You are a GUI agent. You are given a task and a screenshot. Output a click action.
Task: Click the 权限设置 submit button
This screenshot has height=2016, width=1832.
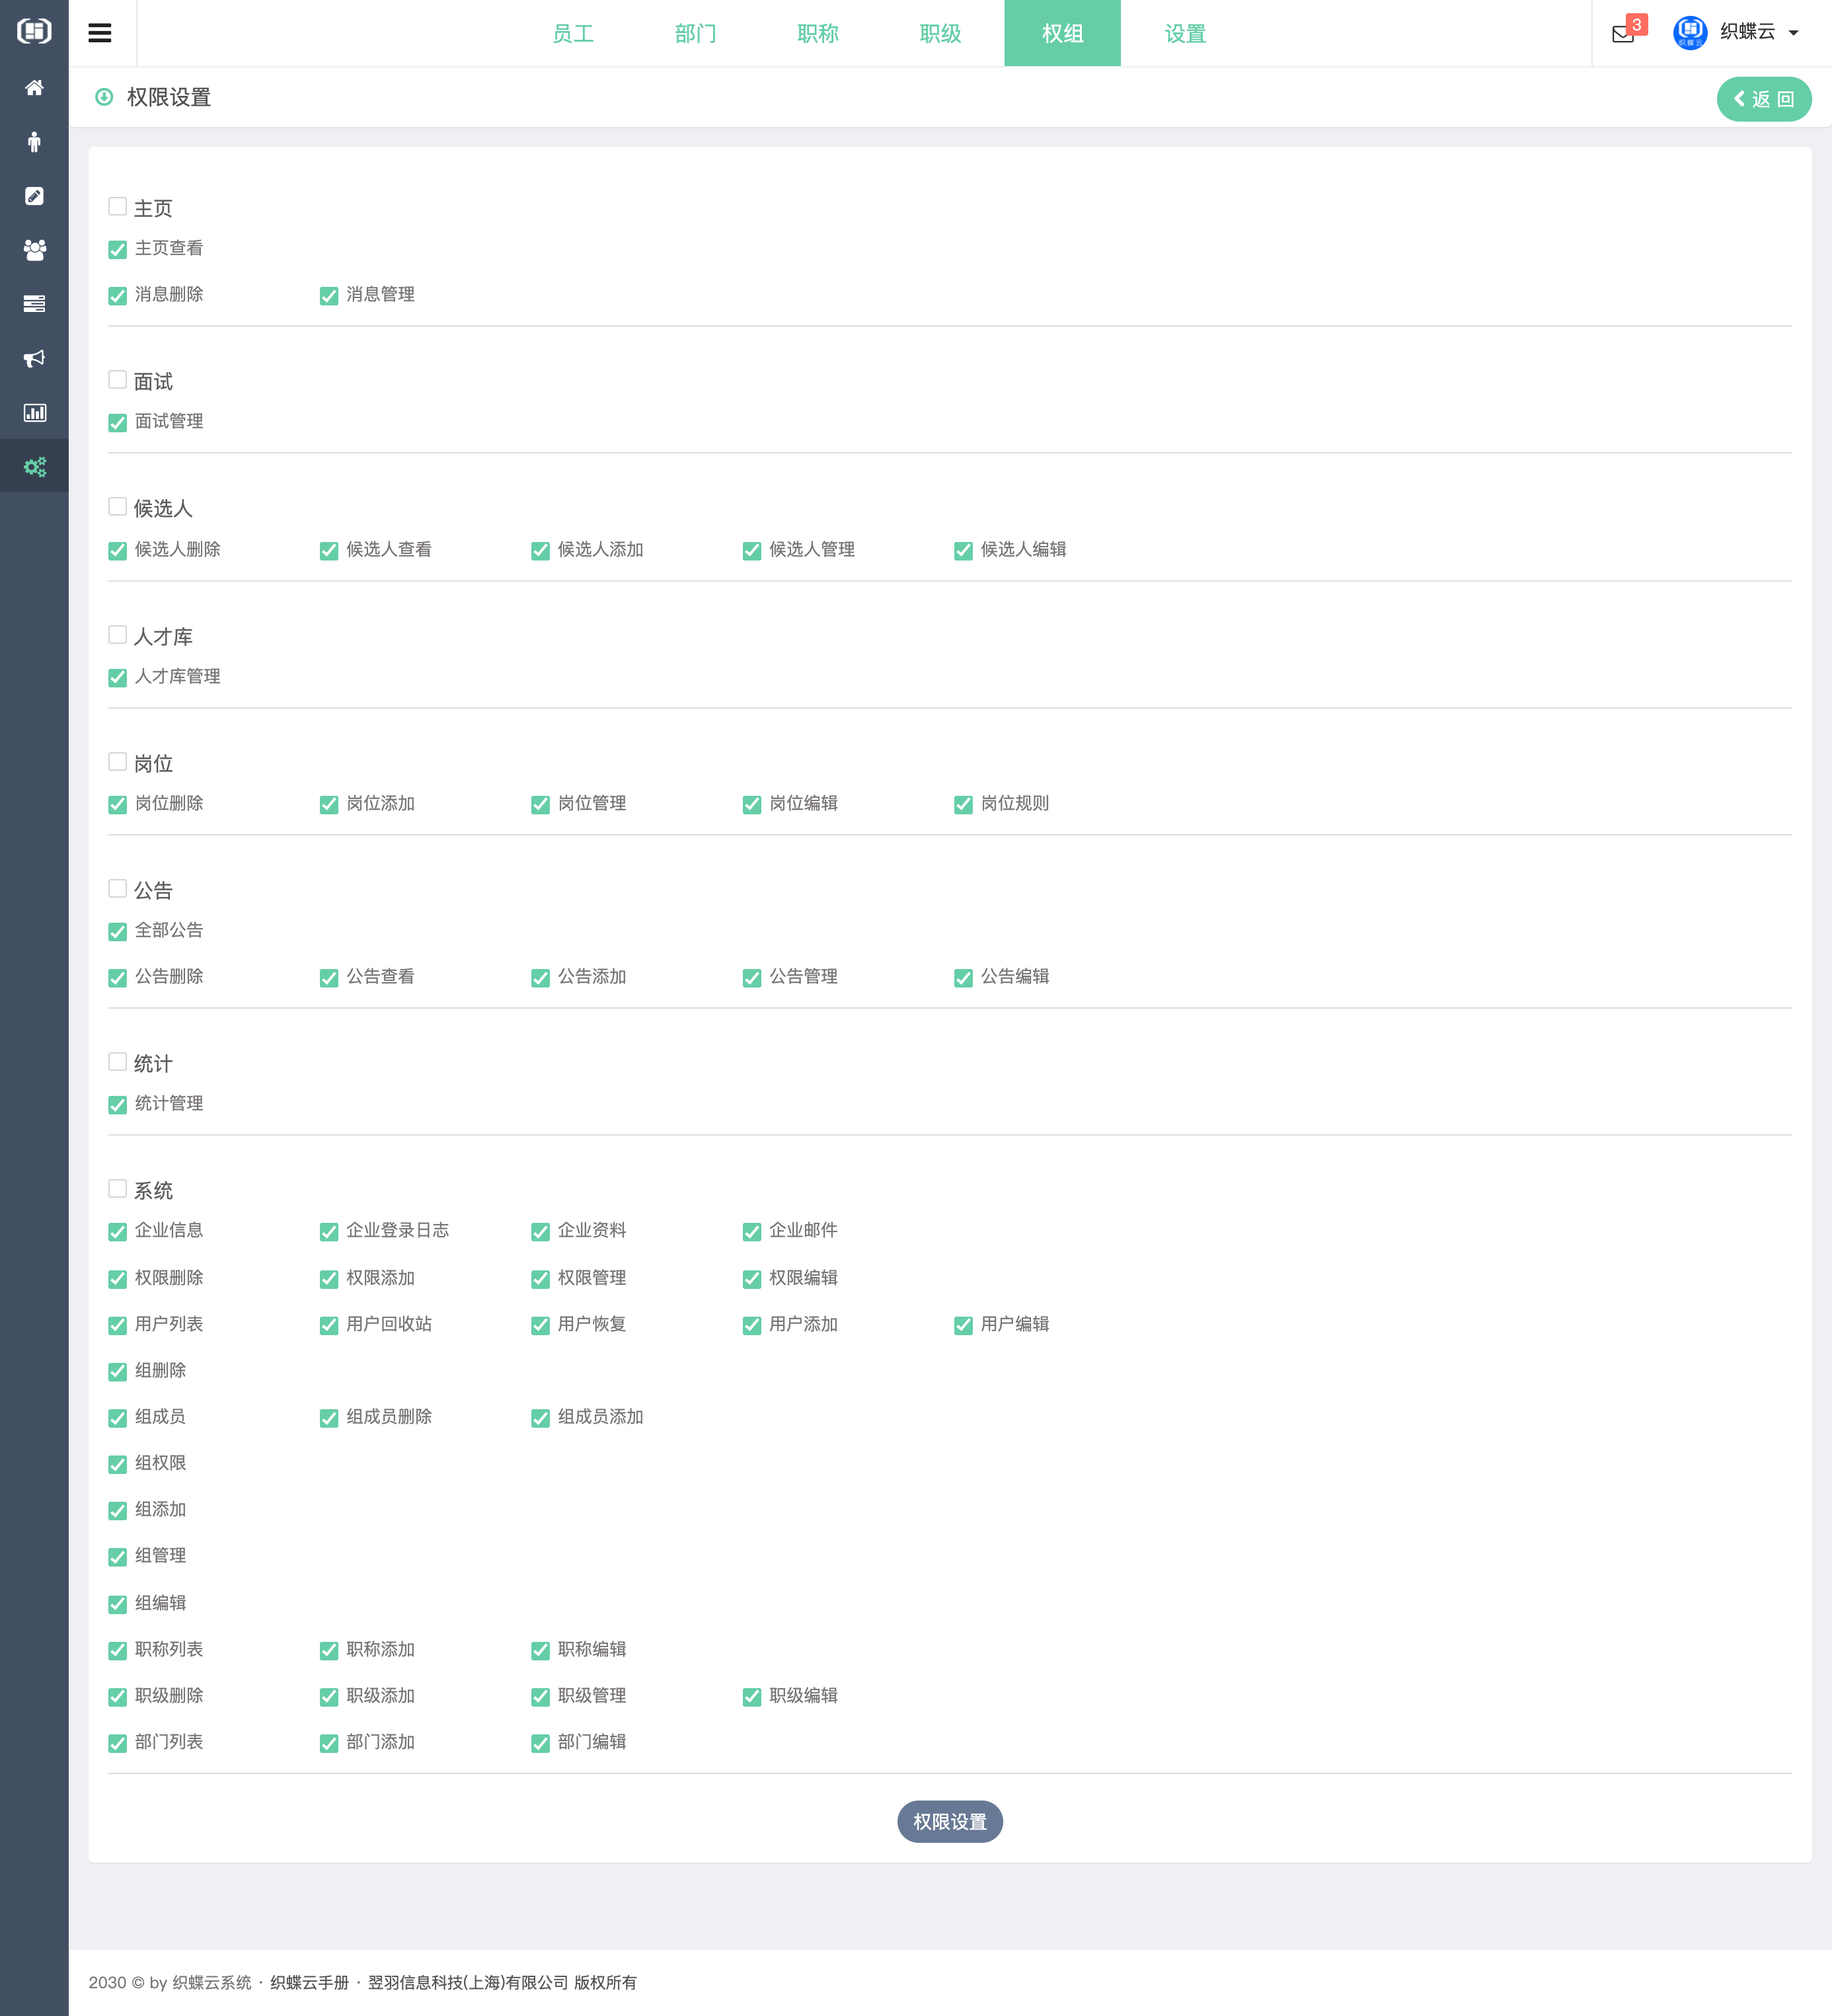click(949, 1822)
